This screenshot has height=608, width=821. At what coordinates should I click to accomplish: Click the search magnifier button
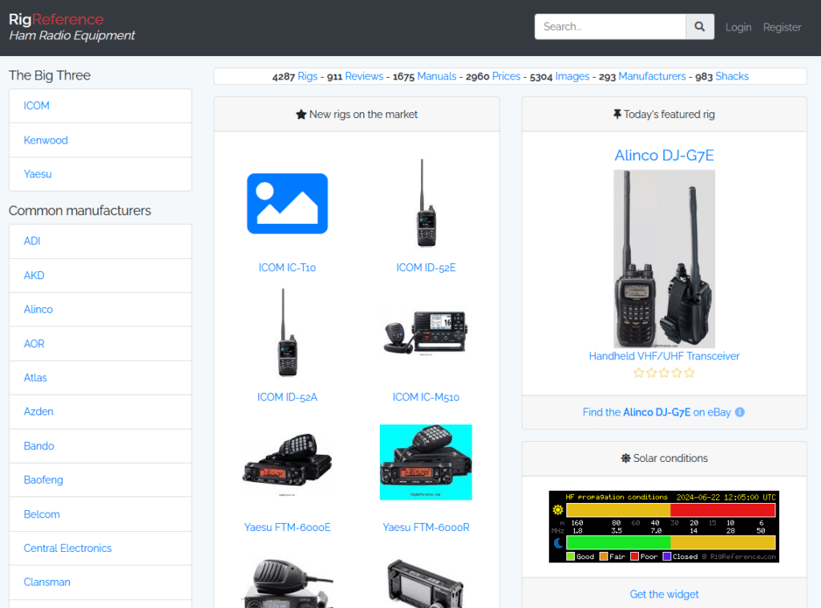pyautogui.click(x=699, y=26)
